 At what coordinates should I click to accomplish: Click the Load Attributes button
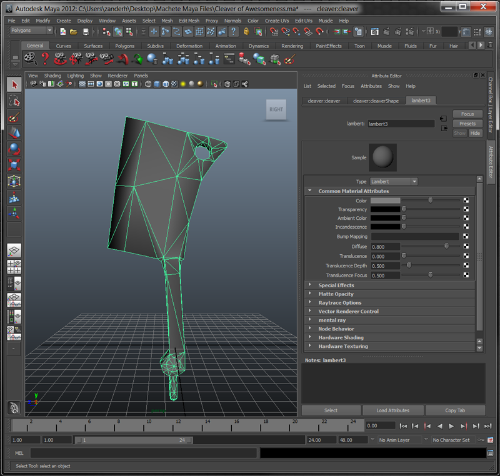(393, 410)
